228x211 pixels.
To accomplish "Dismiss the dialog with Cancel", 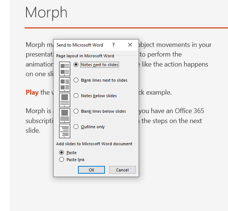I will 122,170.
